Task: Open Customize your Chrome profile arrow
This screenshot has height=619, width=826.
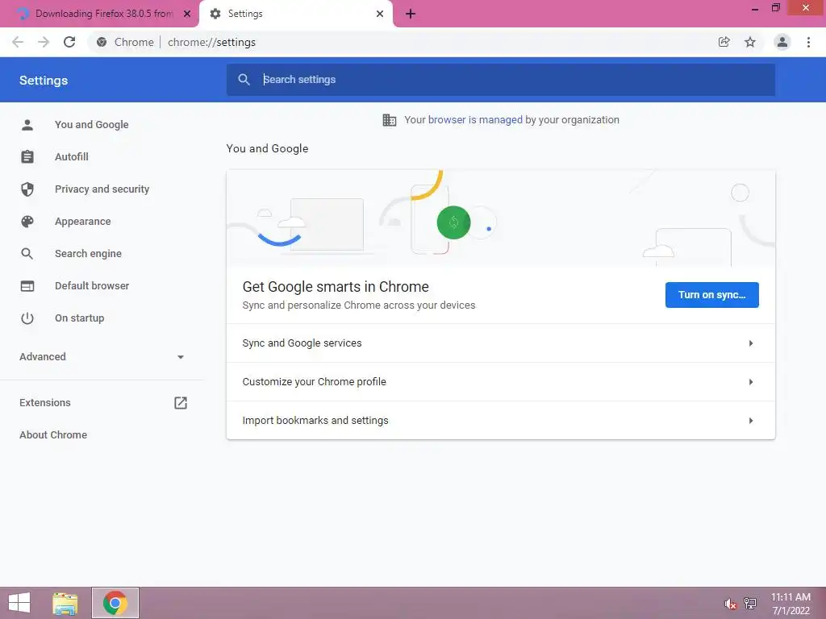Action: (751, 382)
